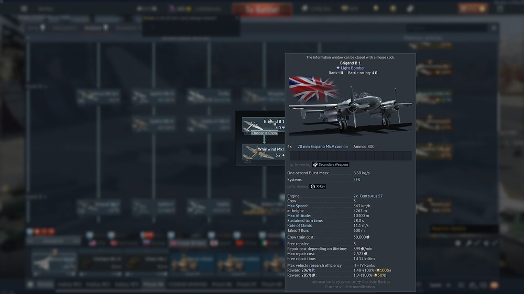Click the '28.0 s' turn time value
The height and width of the screenshot is (294, 524).
point(358,221)
